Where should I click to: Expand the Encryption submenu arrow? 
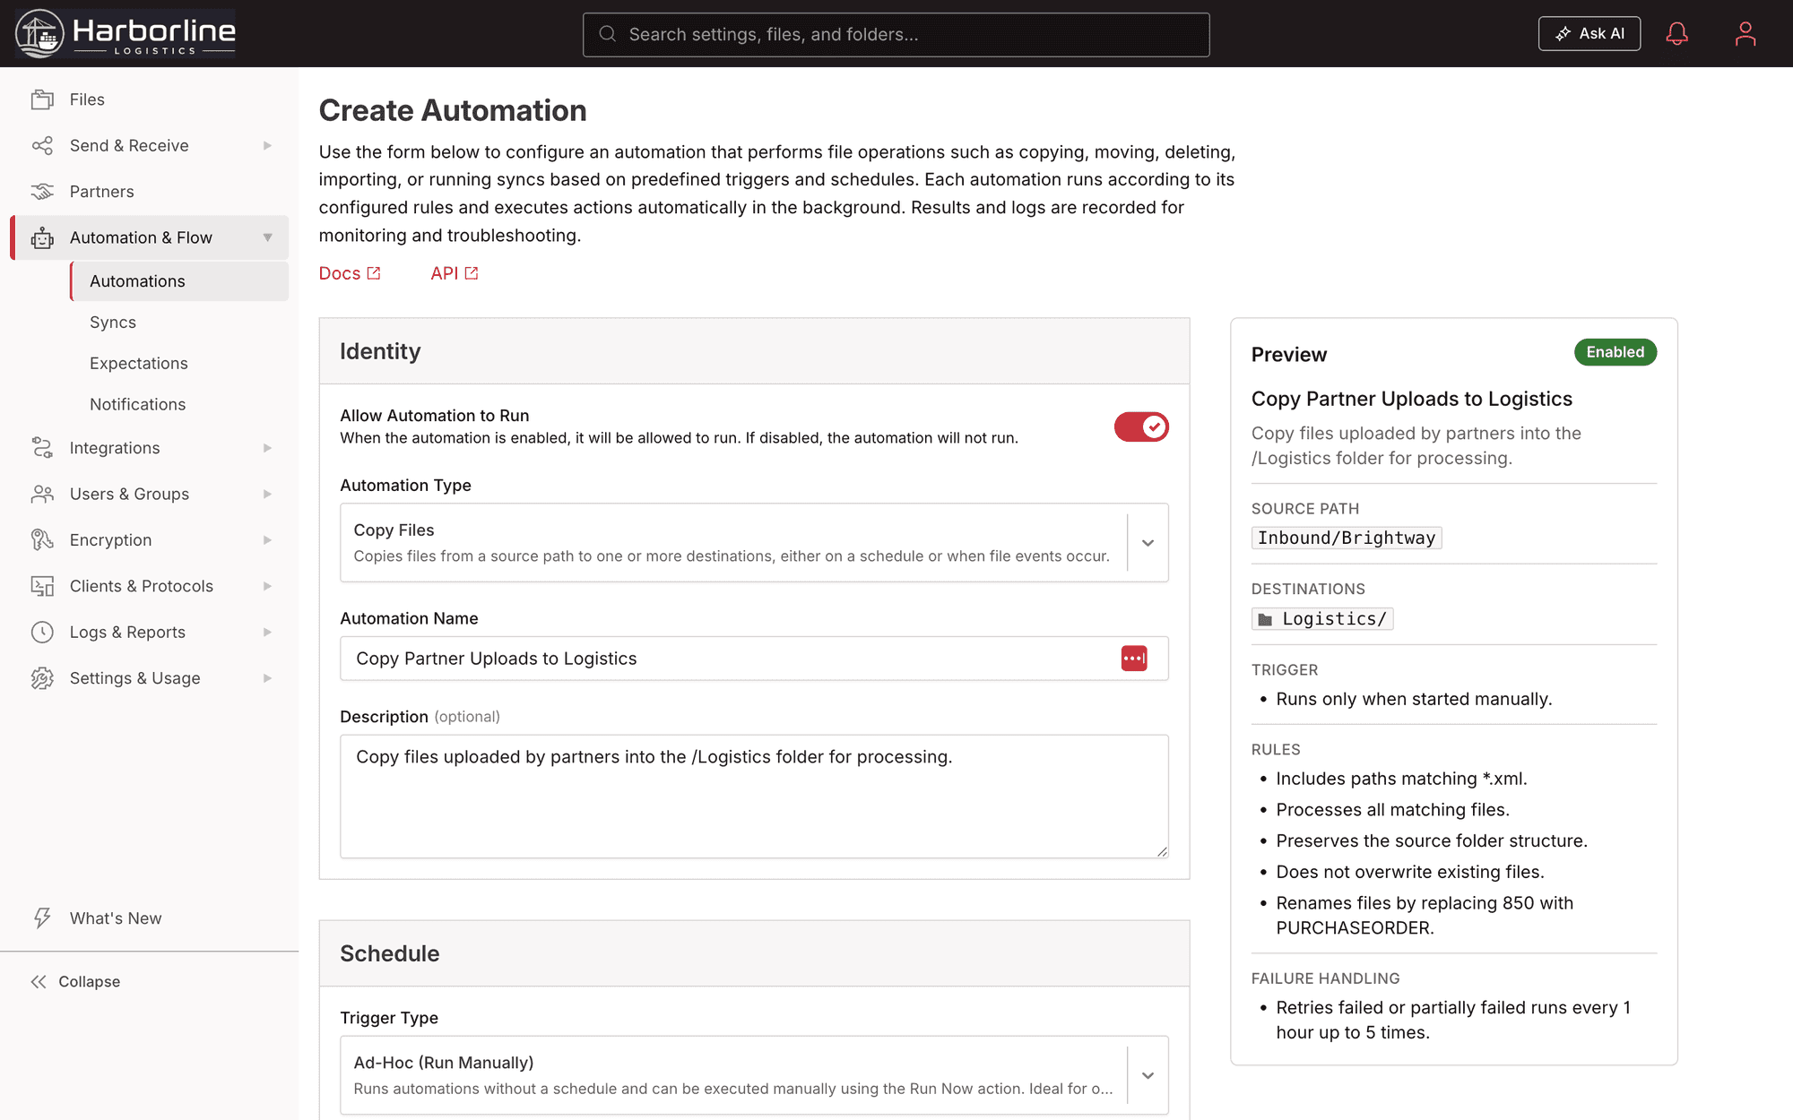click(x=267, y=539)
